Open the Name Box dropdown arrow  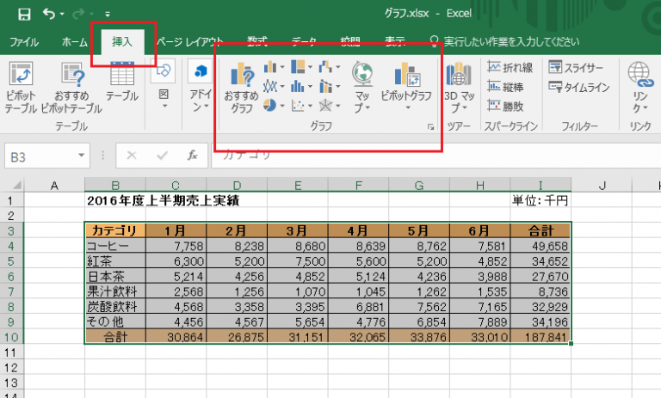[x=83, y=156]
